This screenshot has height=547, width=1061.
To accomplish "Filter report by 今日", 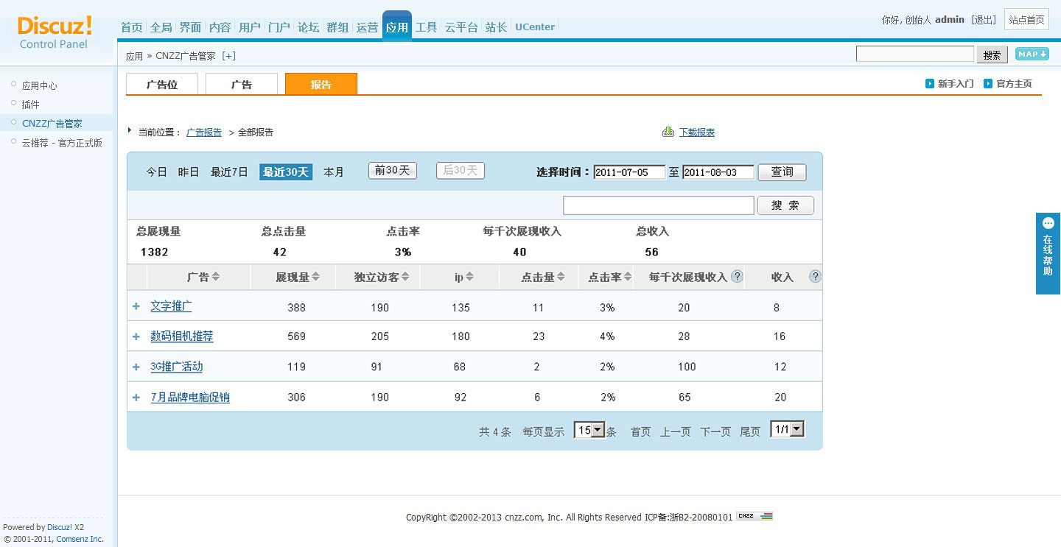I will (156, 172).
